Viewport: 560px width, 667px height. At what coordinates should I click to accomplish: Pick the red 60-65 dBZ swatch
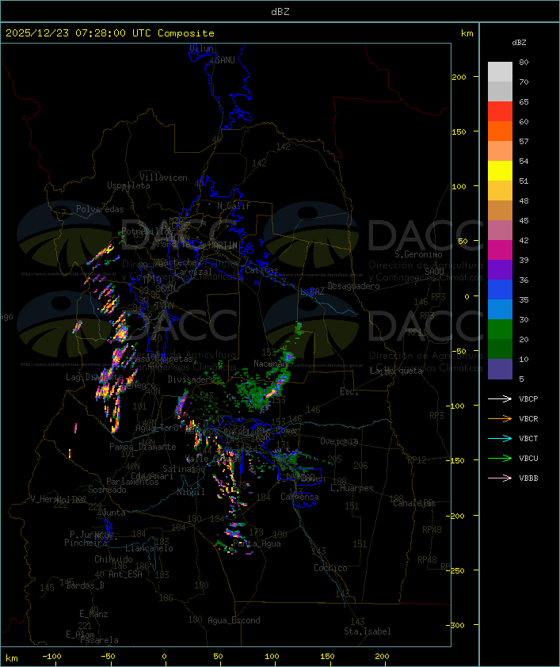tap(500, 112)
